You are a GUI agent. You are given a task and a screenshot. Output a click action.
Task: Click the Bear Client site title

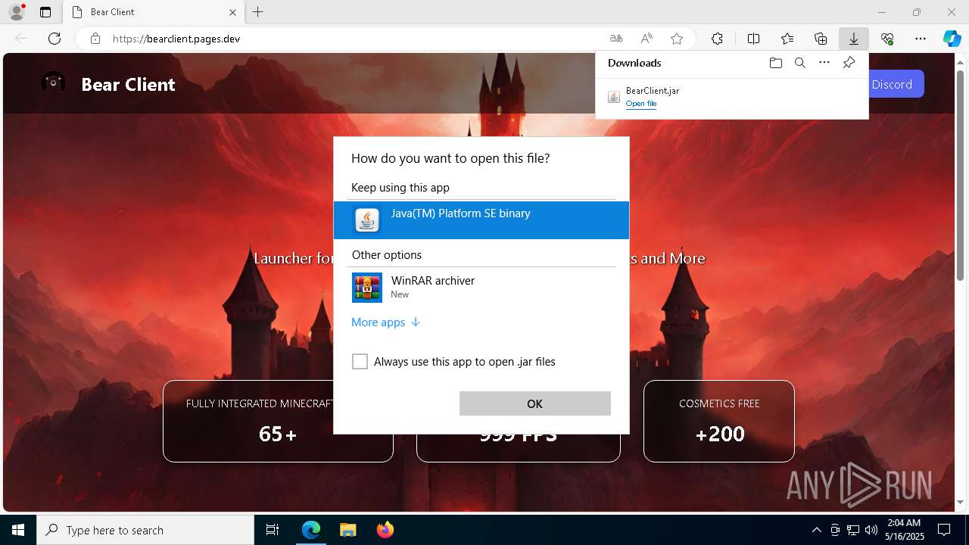tap(128, 85)
